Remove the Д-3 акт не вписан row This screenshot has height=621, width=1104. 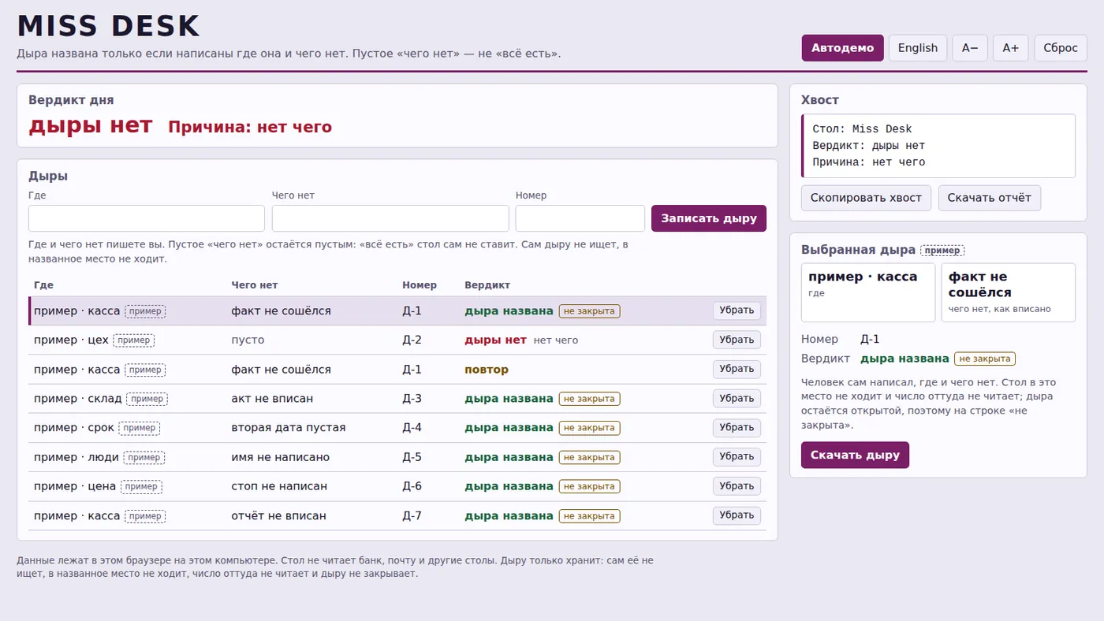tap(737, 399)
